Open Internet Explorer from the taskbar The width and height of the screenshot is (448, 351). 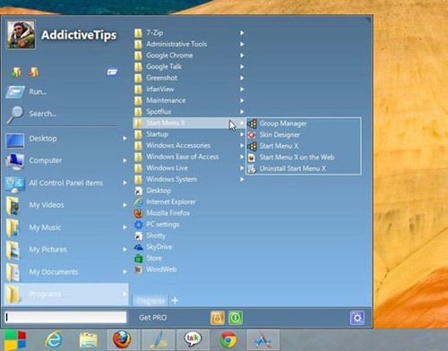click(x=54, y=340)
